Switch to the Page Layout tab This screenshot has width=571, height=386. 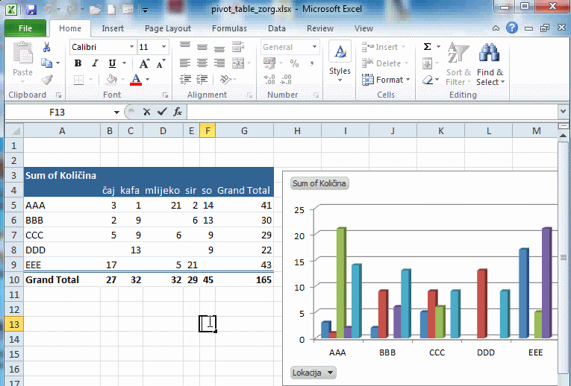click(168, 28)
